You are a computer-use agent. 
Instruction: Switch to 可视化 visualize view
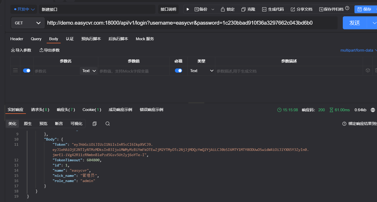(76, 124)
